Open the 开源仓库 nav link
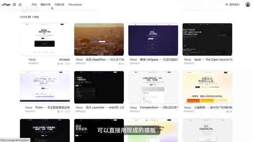Viewport: 253px width, 142px height. click(59, 4)
